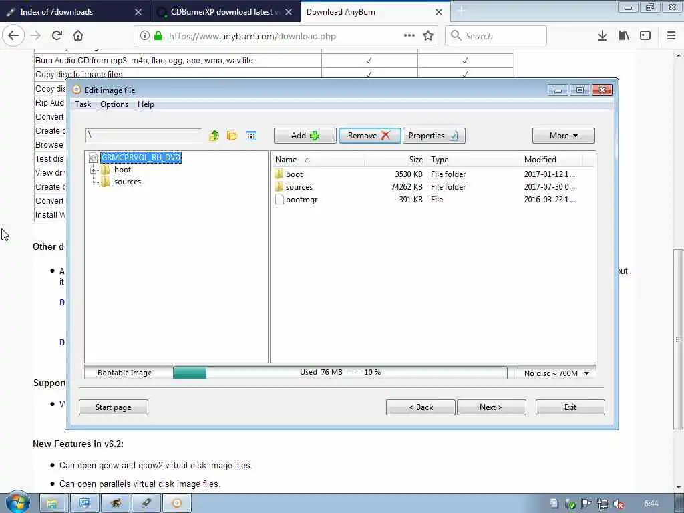Click size value 74262 KB
The image size is (684, 513).
coord(407,187)
